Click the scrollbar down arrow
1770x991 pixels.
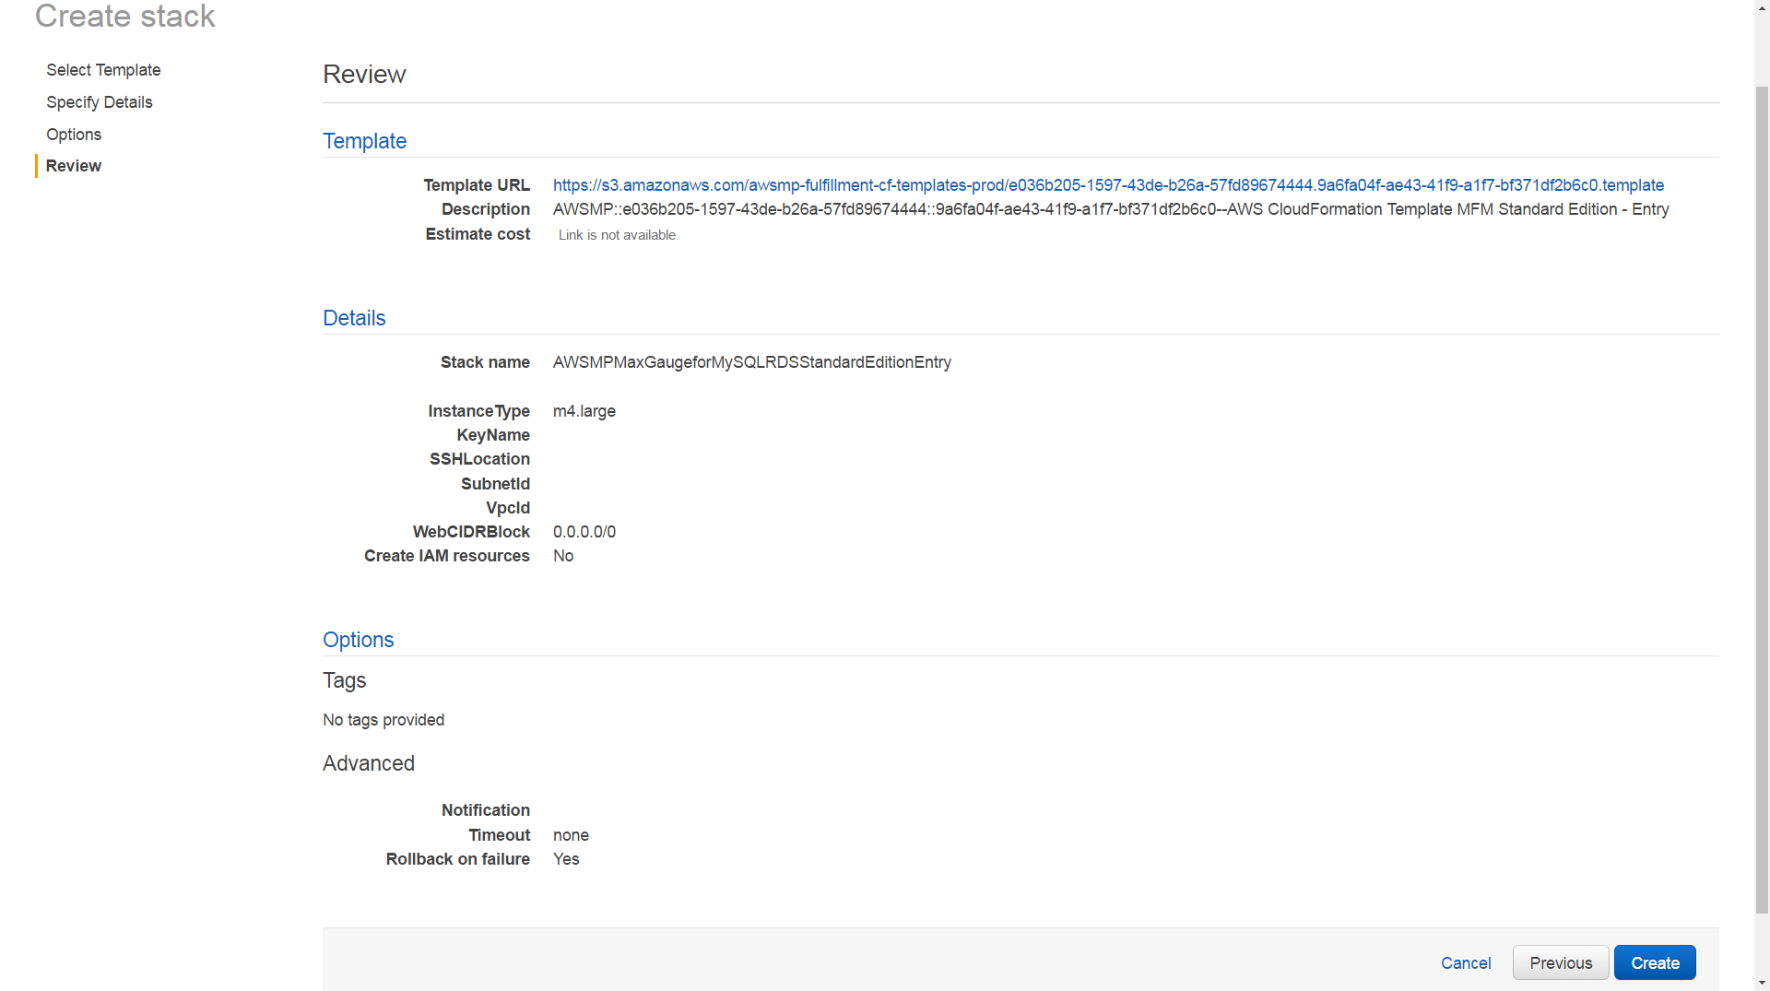(1762, 983)
